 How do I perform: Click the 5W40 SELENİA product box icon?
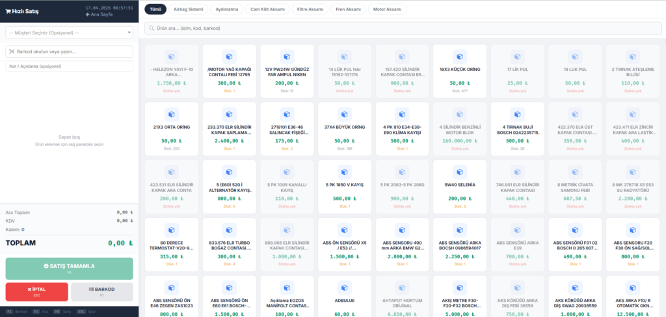coord(460,172)
